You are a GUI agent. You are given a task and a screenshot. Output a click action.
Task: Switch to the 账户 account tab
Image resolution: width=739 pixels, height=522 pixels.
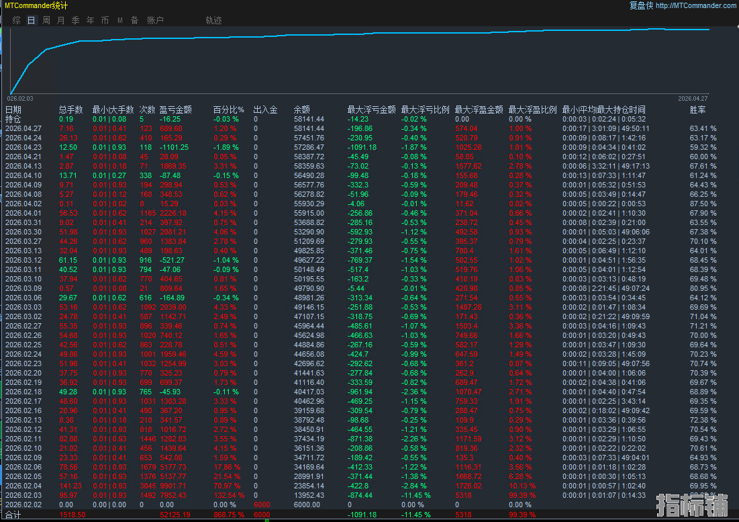pyautogui.click(x=155, y=20)
